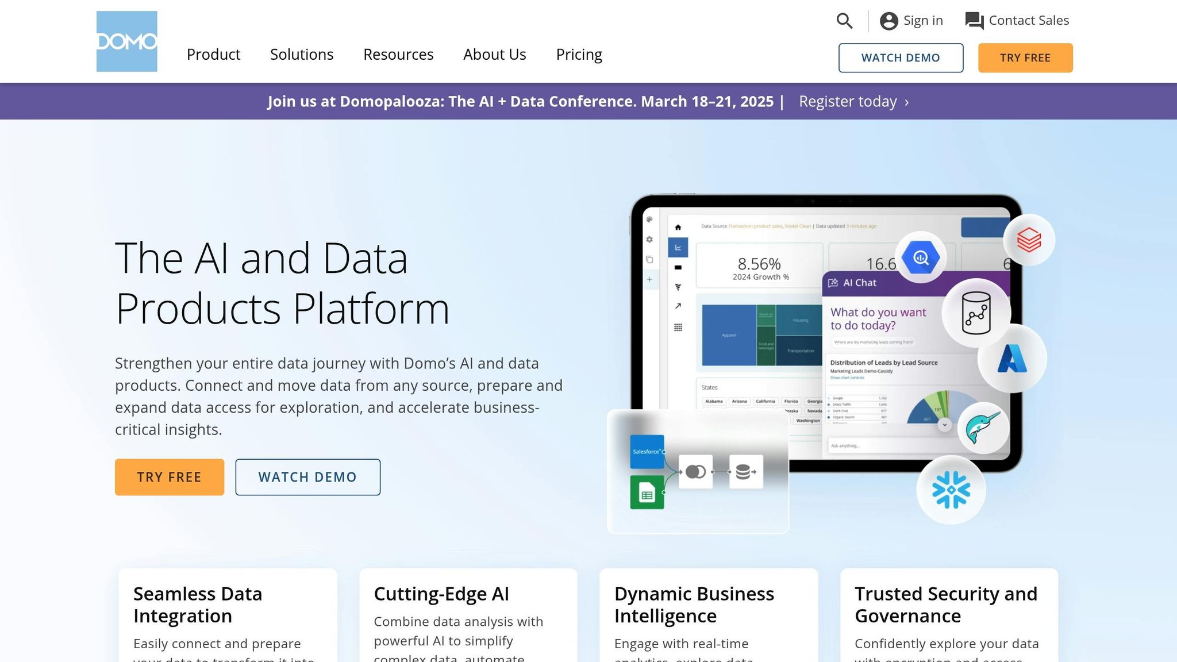Click the treemap chart in the dashboard preview

(761, 335)
